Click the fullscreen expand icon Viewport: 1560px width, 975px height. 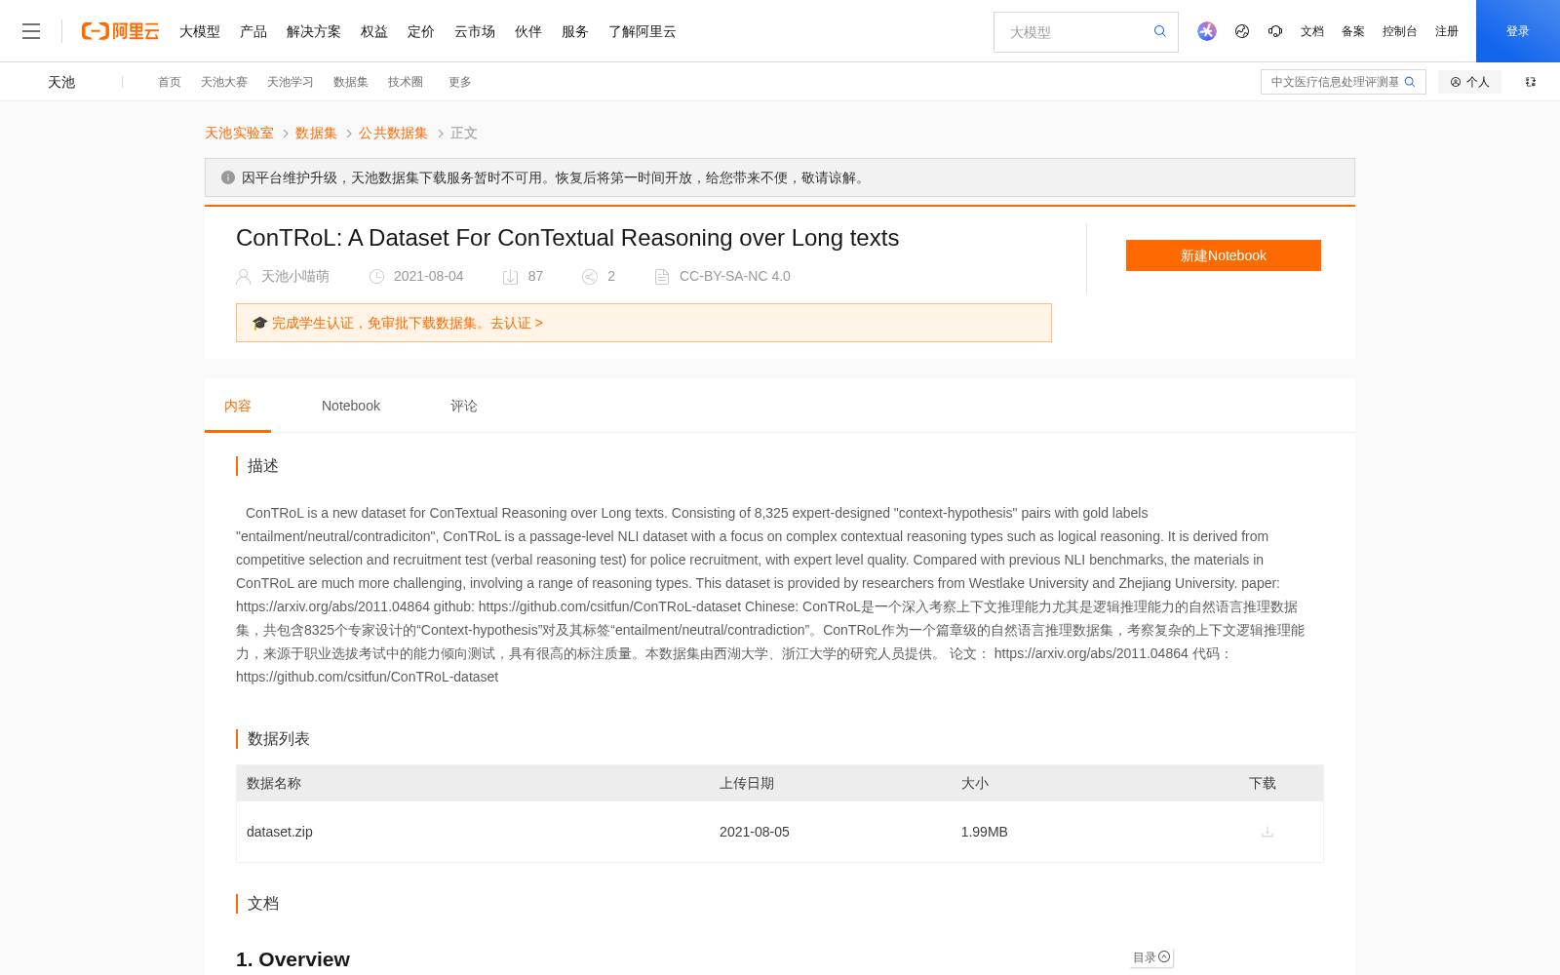coord(1531,82)
